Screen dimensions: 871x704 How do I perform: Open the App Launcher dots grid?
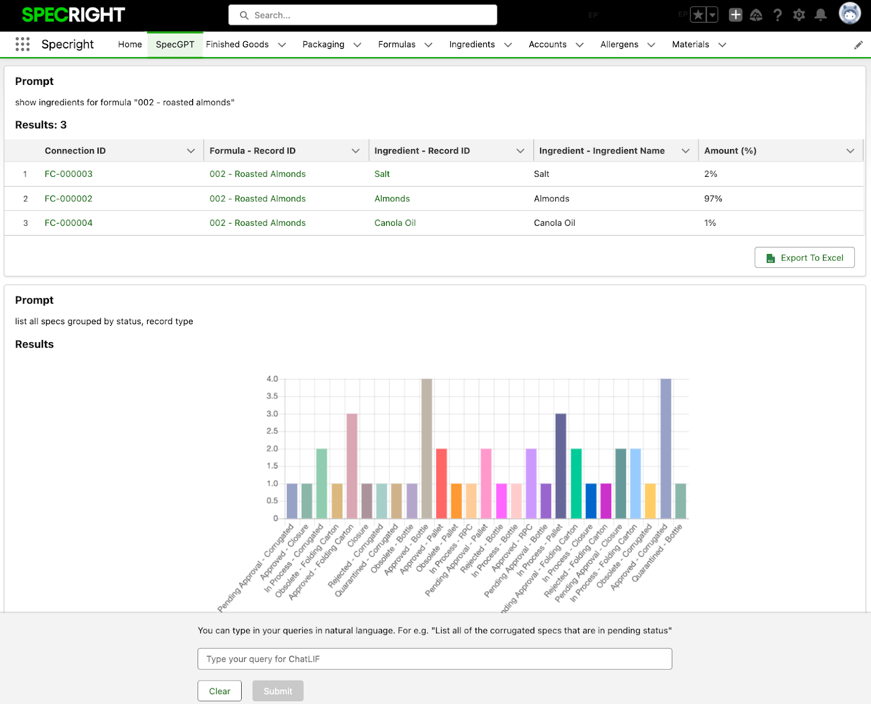[22, 44]
